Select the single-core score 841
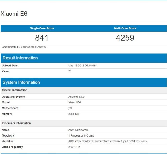 point(42,38)
